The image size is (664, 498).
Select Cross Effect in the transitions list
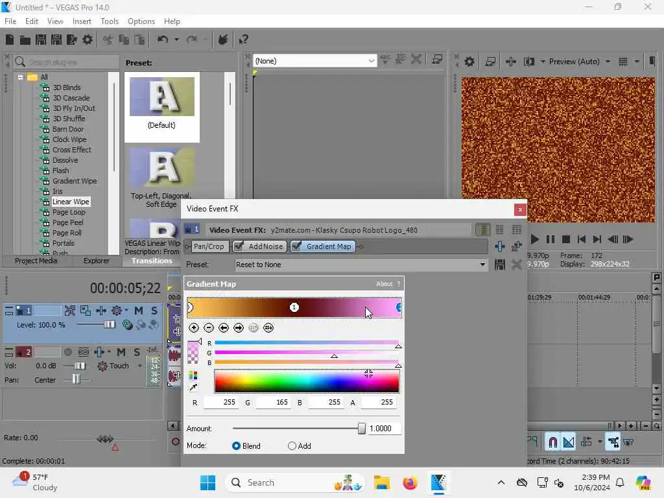[x=72, y=150]
